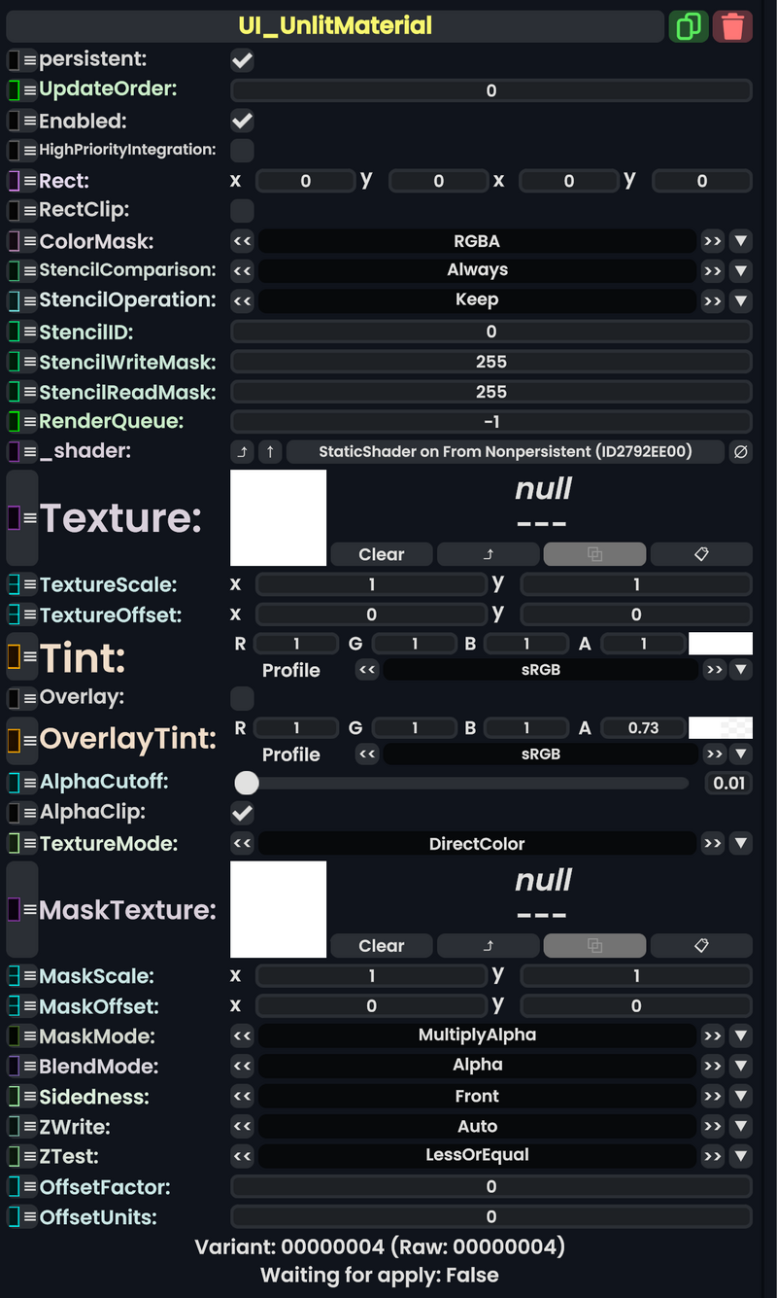Open the Tint Profile sRGB dropdown
Screen dimensions: 777x1298
click(x=741, y=669)
